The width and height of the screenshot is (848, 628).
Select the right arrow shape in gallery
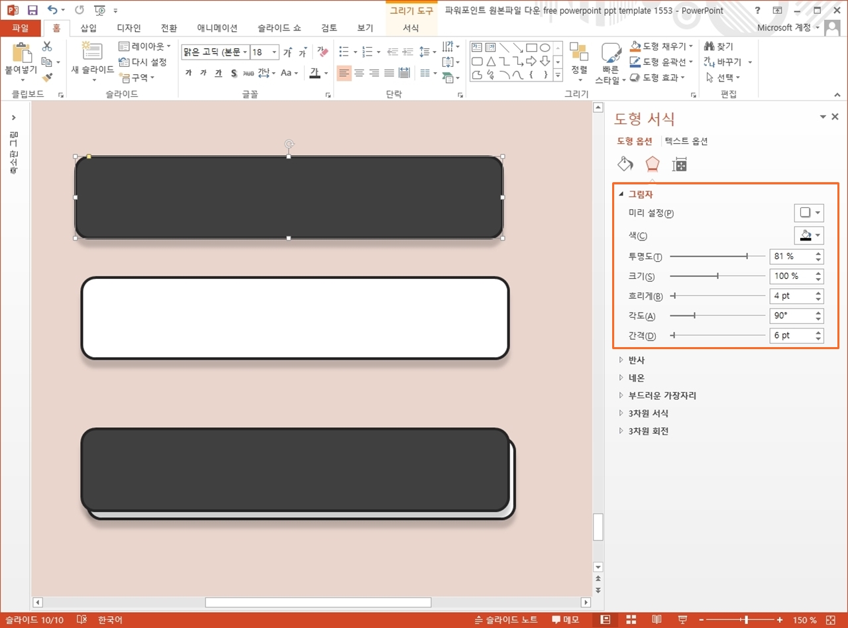pos(531,62)
